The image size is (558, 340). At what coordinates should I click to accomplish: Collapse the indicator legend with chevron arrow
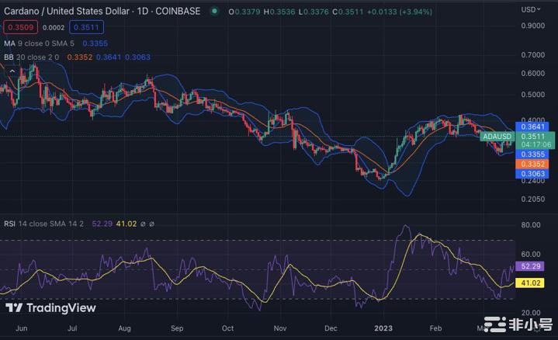pos(12,69)
